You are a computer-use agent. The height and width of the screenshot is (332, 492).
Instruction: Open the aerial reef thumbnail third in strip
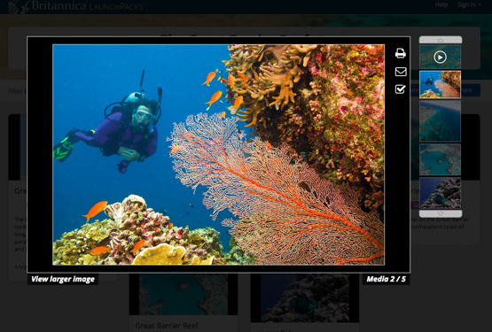tap(440, 121)
